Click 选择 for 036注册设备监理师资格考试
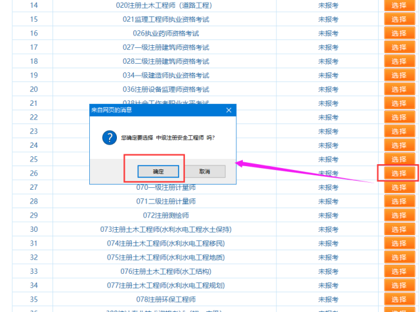Screen dimensions: 420x312 click(x=399, y=89)
